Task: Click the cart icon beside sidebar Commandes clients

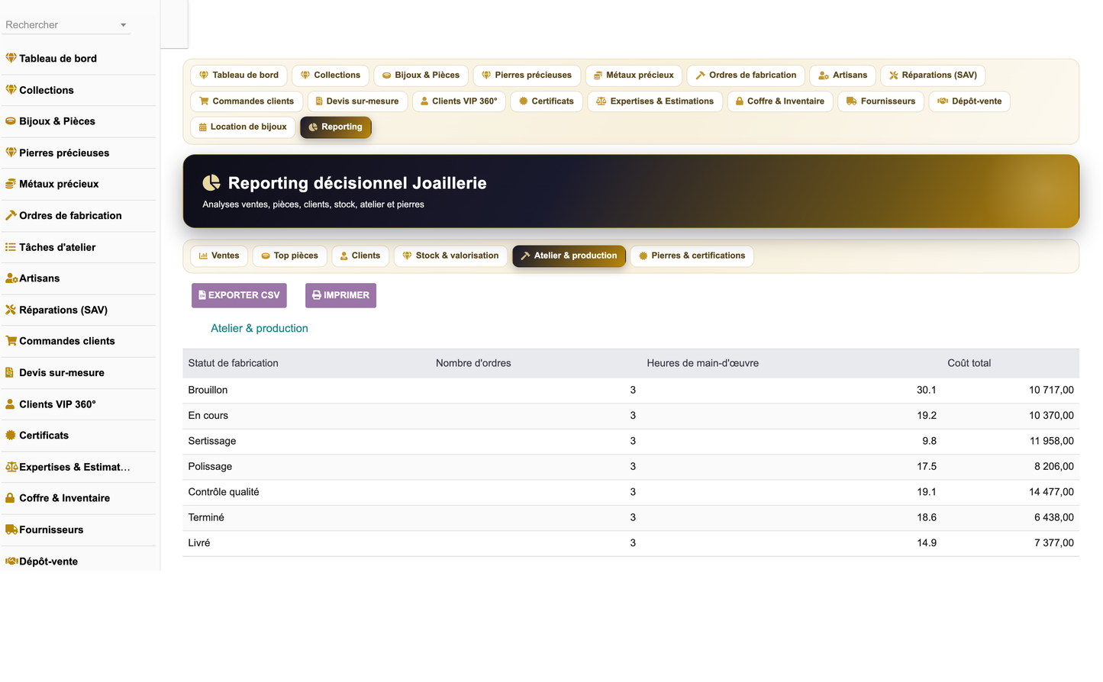Action: pyautogui.click(x=11, y=340)
